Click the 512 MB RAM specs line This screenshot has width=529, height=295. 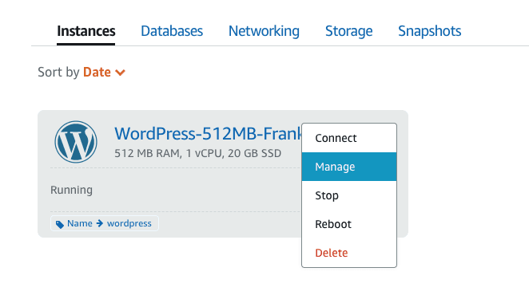[197, 154]
